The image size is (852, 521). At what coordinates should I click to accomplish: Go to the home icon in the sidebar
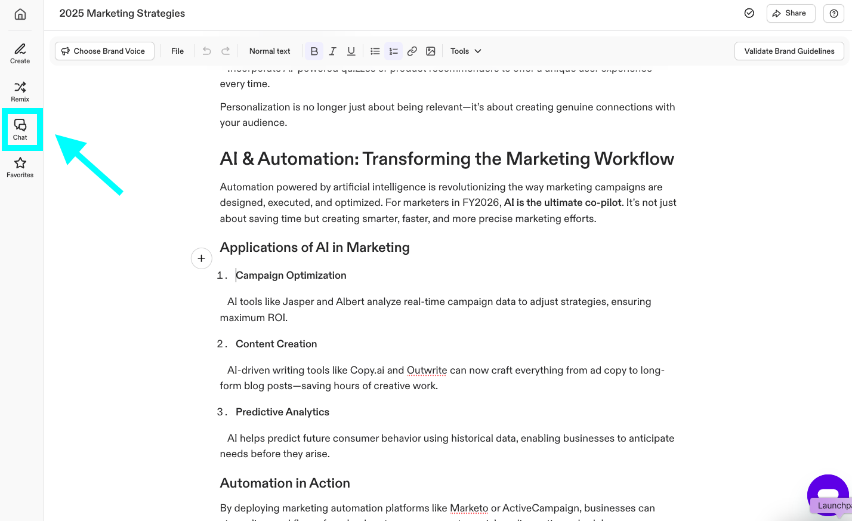pyautogui.click(x=20, y=14)
